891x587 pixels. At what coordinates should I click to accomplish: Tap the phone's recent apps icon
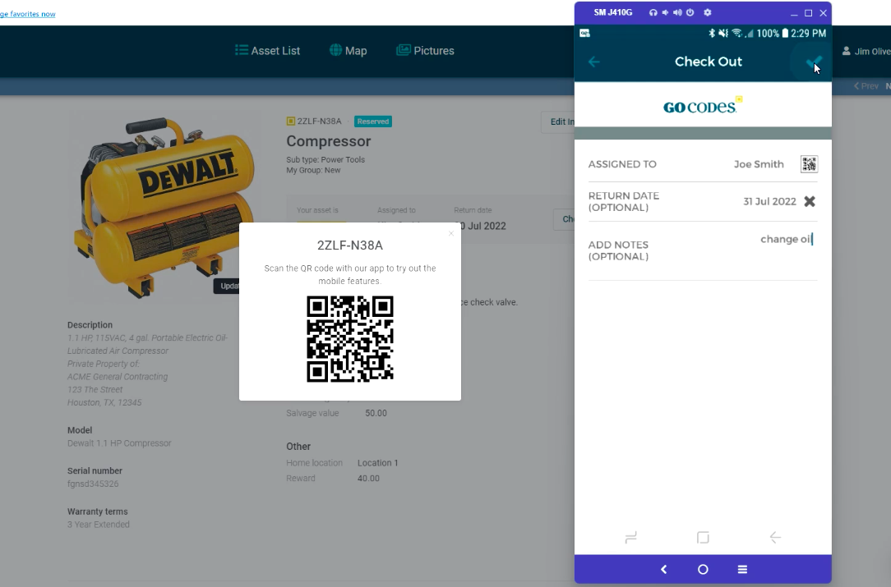click(x=630, y=537)
